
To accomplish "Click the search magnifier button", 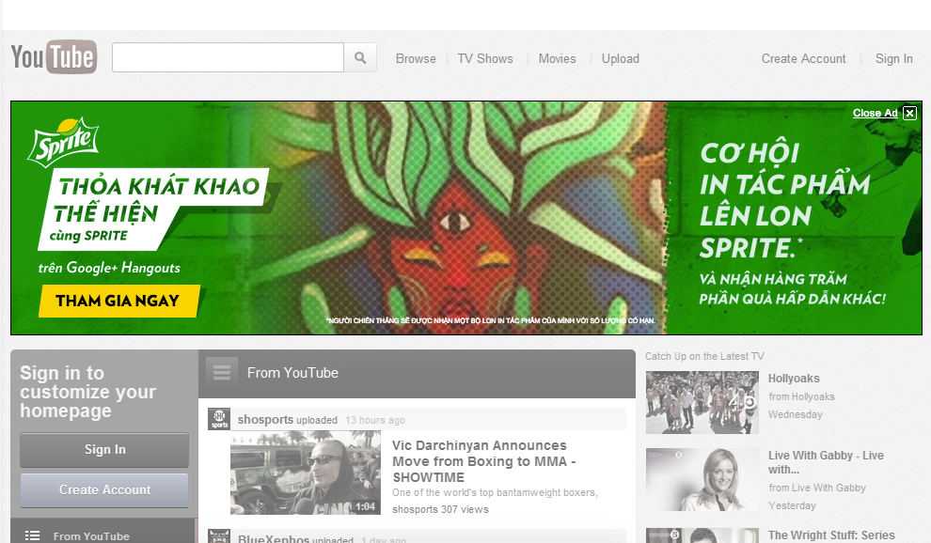I will [360, 57].
